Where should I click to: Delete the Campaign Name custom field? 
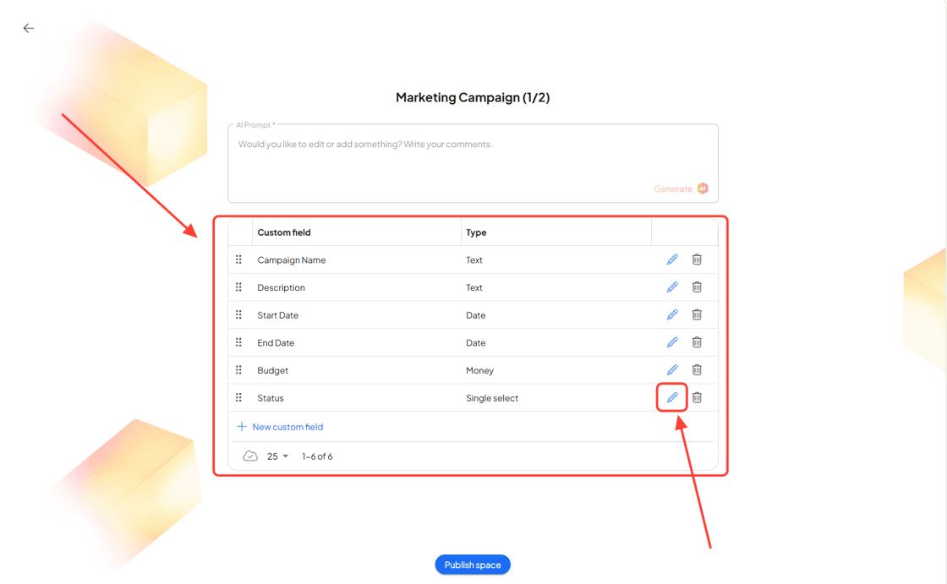click(x=697, y=259)
